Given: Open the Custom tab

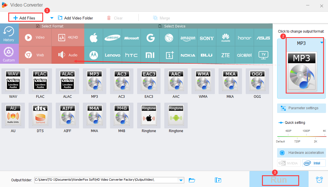Looking at the screenshot, I should click(x=9, y=54).
